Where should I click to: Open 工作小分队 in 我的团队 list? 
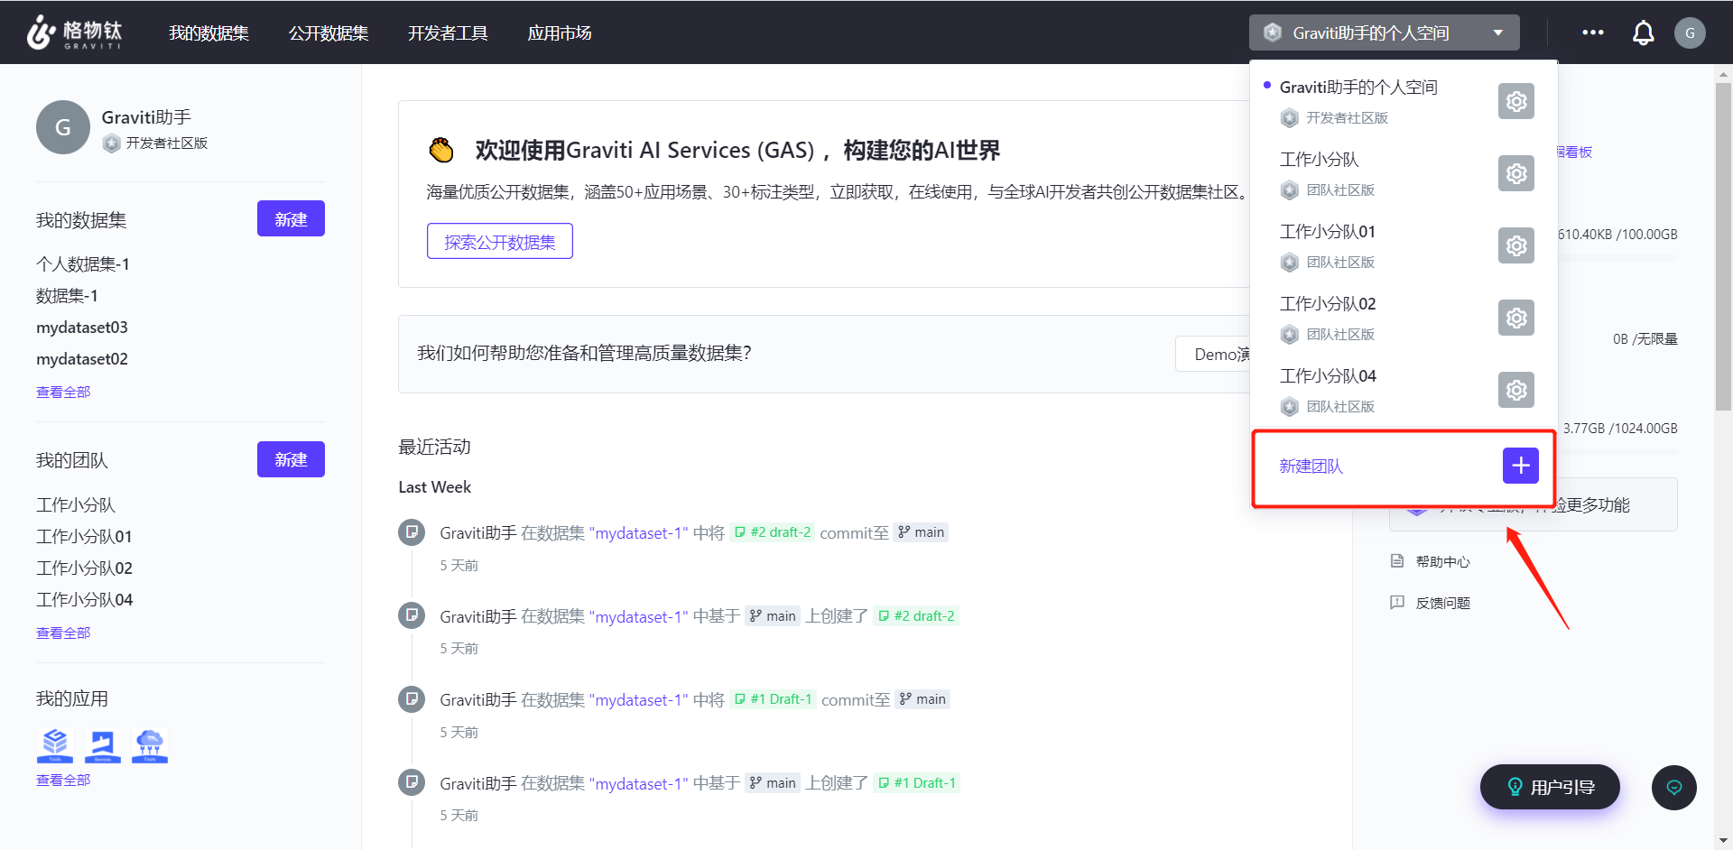76,505
